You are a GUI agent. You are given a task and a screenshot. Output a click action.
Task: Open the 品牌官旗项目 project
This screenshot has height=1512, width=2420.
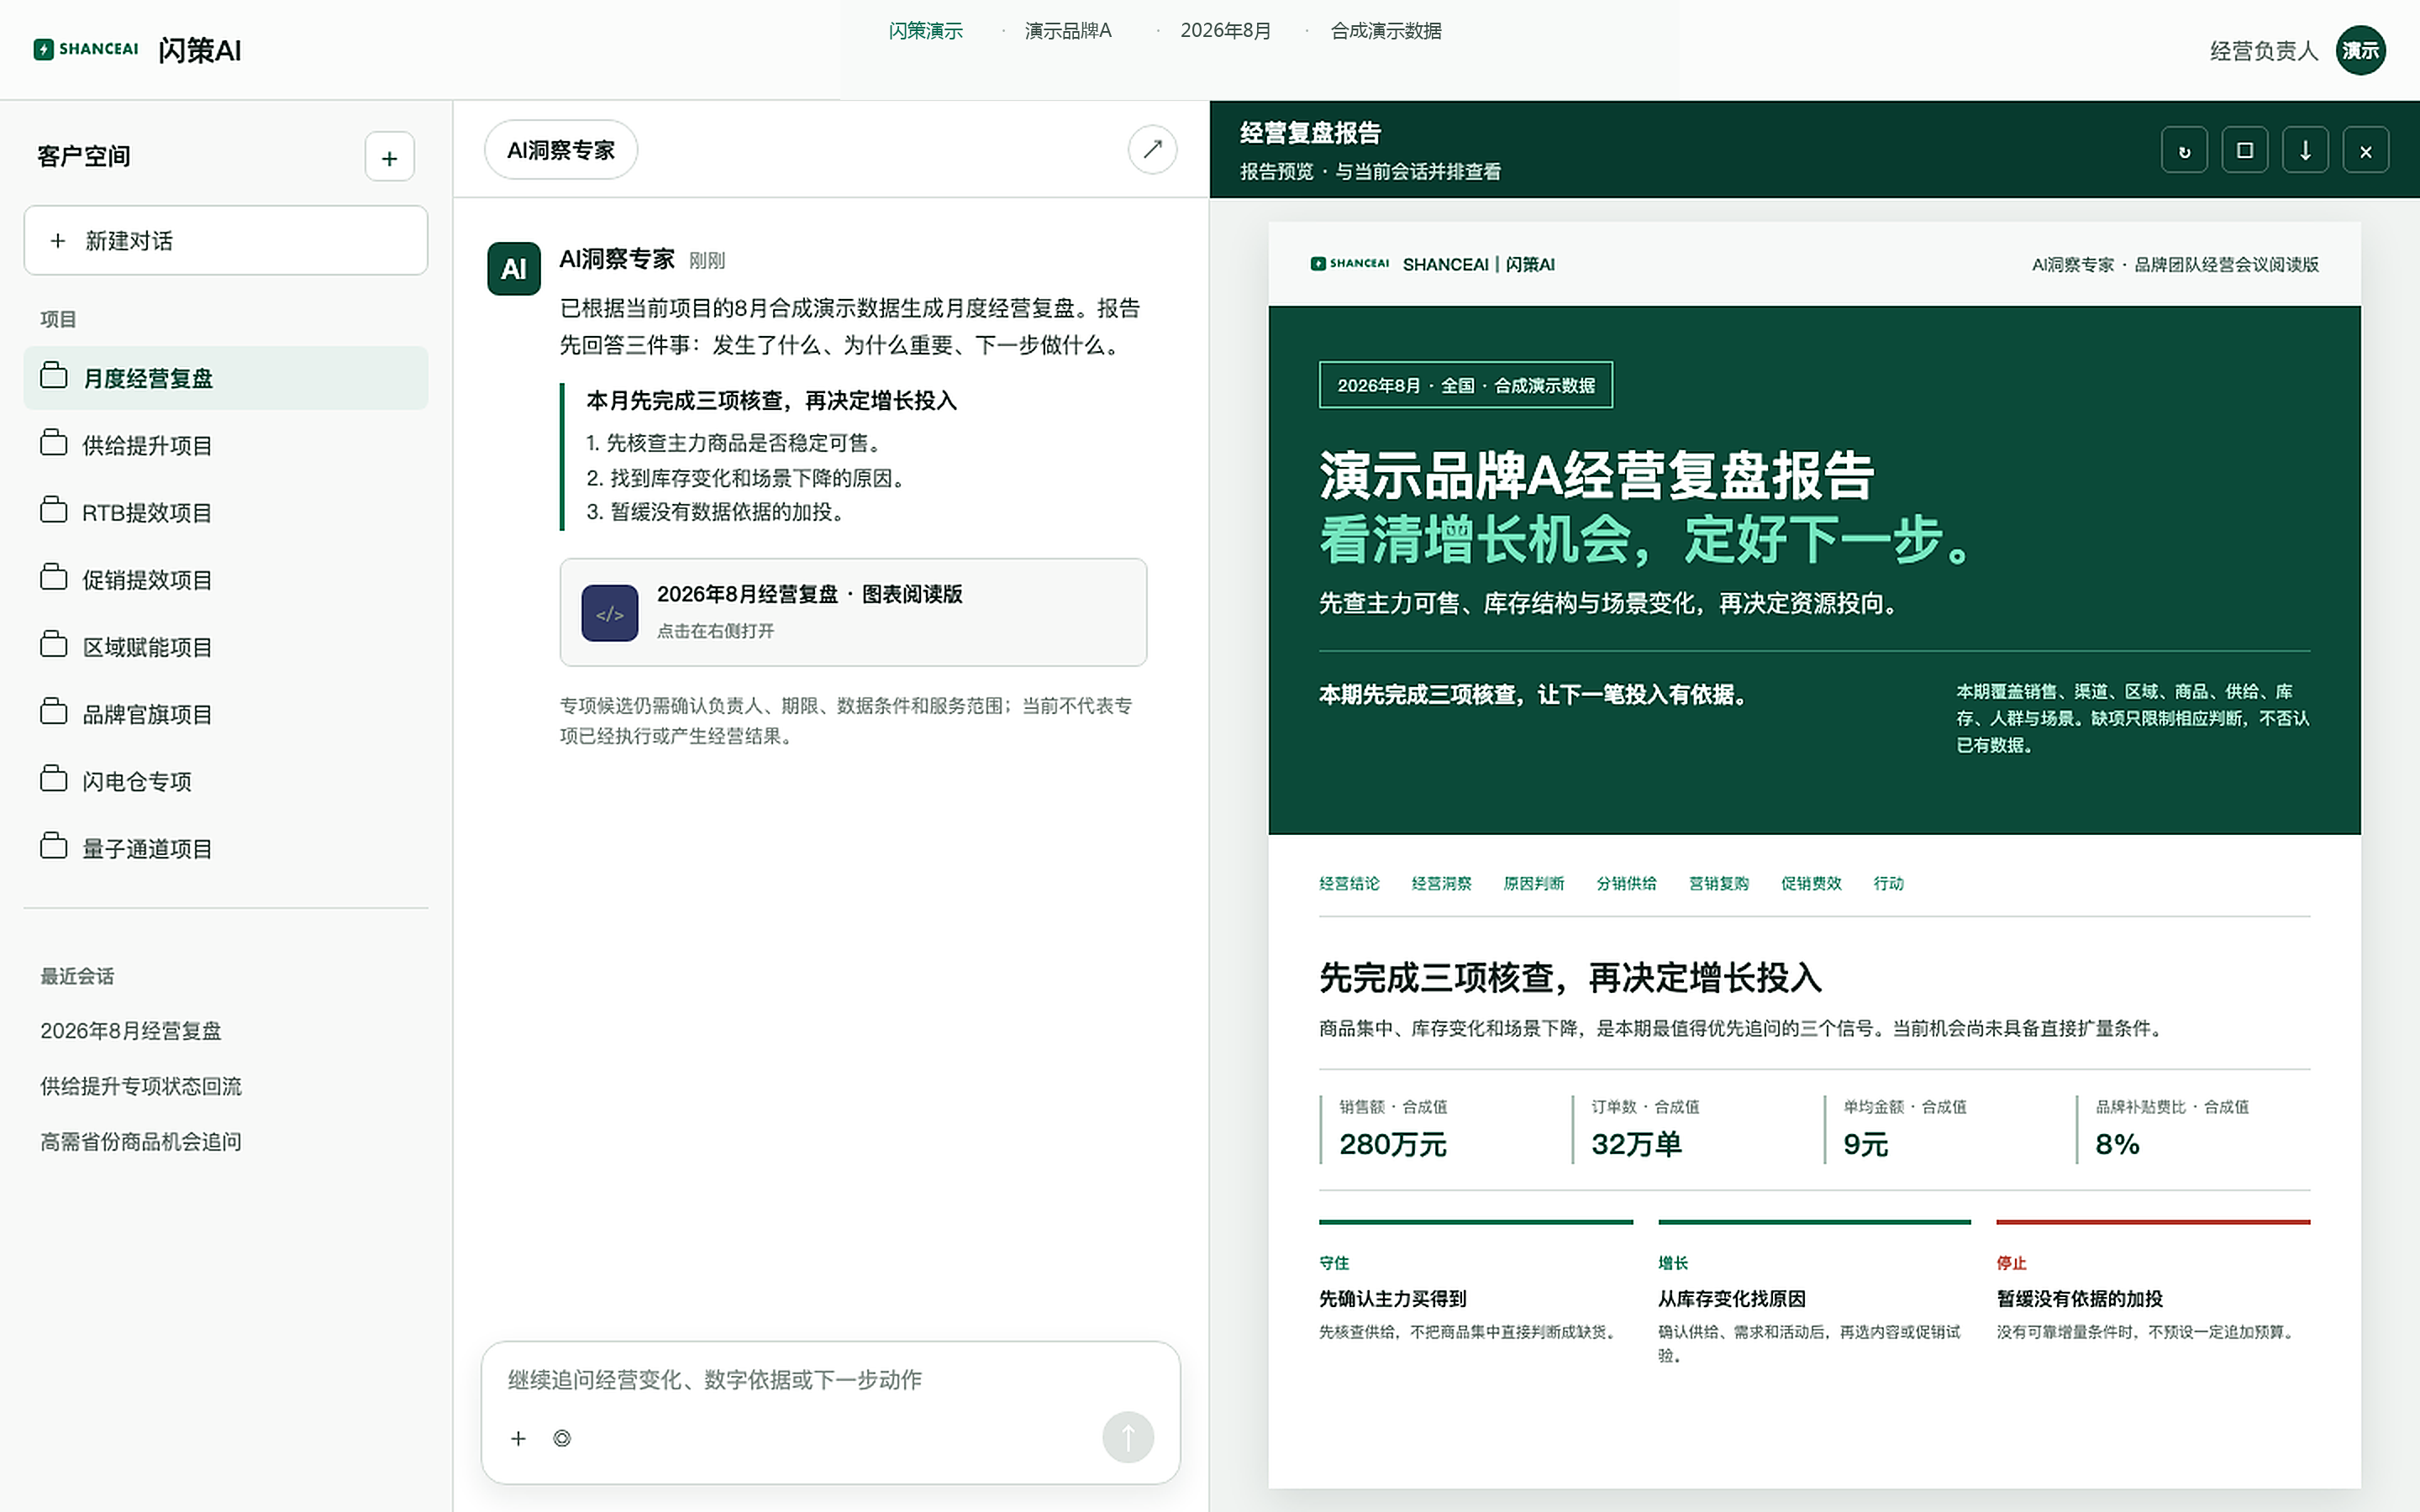coord(226,714)
